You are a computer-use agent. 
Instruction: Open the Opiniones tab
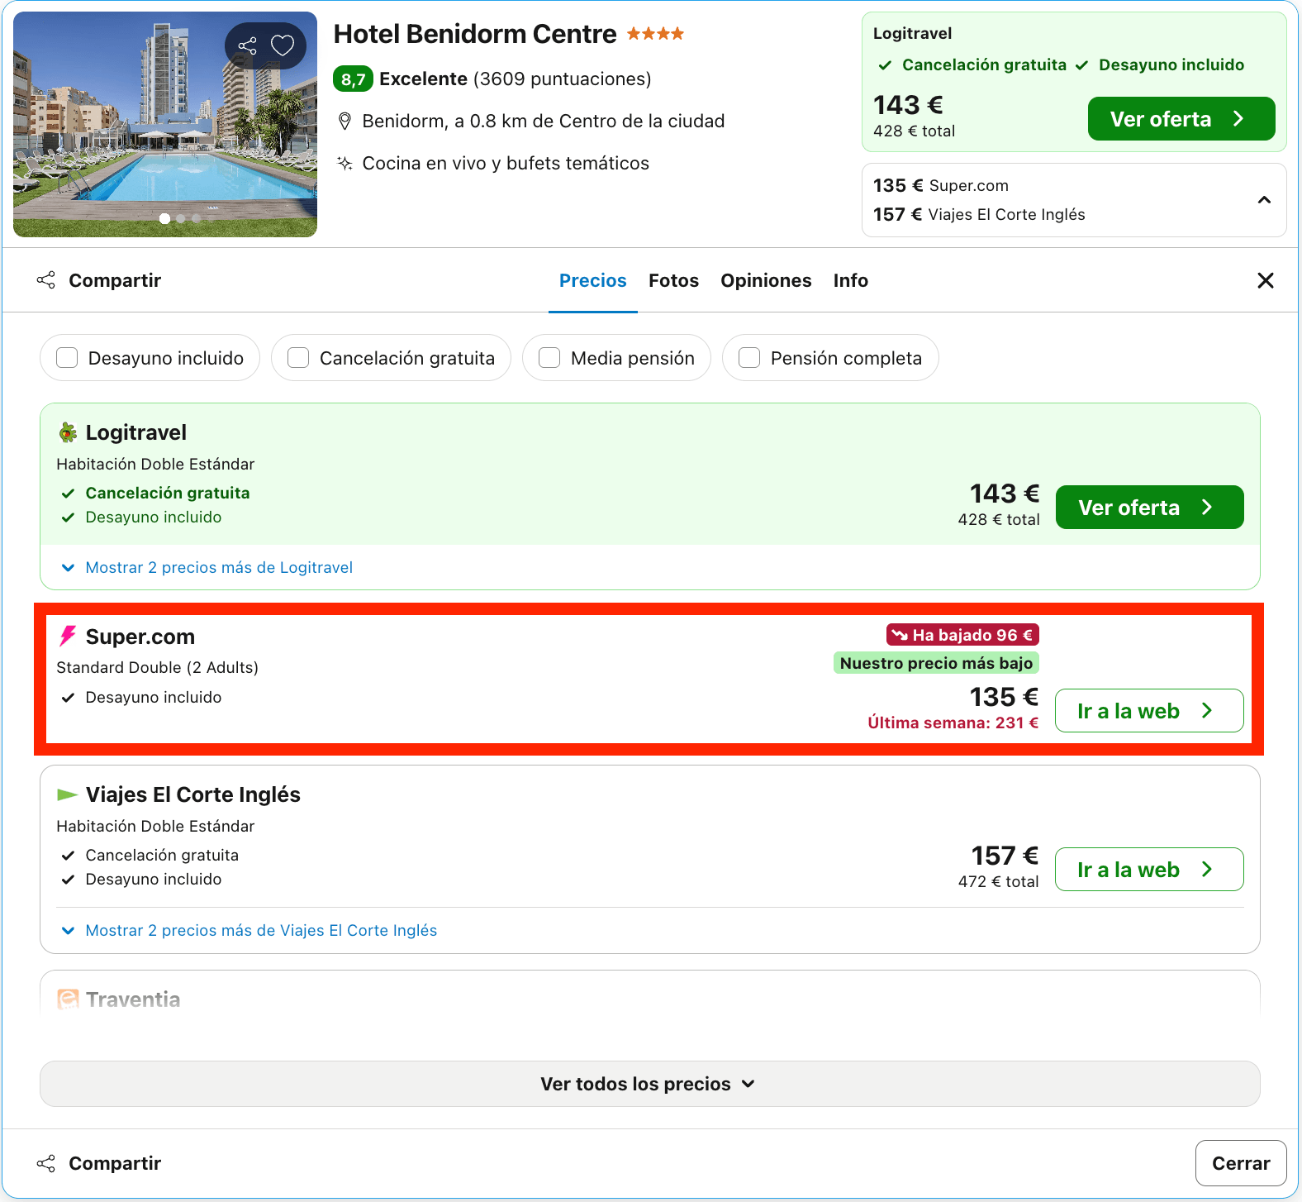coord(766,280)
